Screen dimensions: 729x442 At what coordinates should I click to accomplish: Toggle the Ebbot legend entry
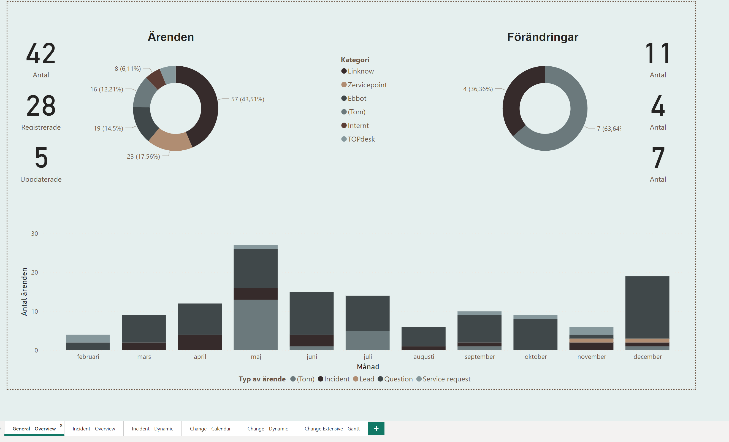[343, 98]
